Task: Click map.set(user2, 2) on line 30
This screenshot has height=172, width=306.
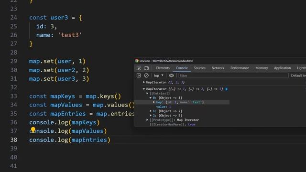Action: pos(59,70)
